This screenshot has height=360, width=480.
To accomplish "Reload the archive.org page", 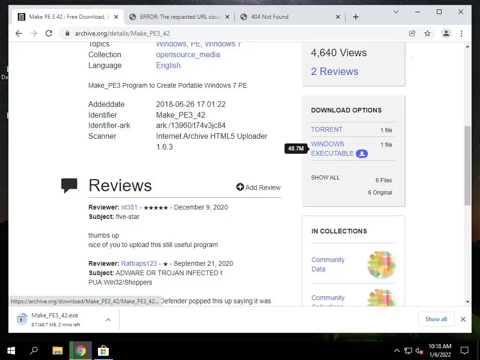I will 49,33.
